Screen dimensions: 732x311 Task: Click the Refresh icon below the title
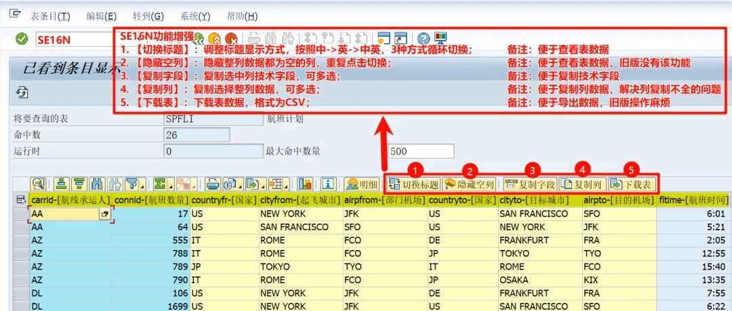coord(22,92)
